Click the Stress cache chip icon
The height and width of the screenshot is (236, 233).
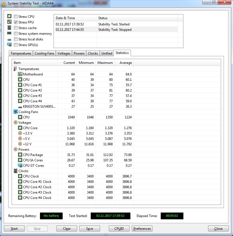pos(9,28)
